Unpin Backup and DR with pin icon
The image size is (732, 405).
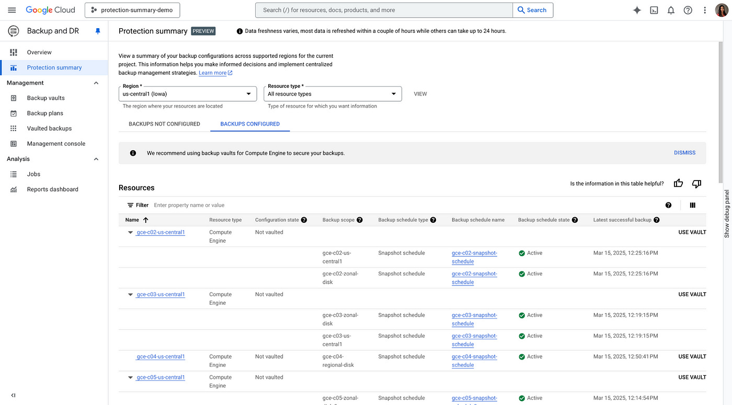pyautogui.click(x=97, y=31)
